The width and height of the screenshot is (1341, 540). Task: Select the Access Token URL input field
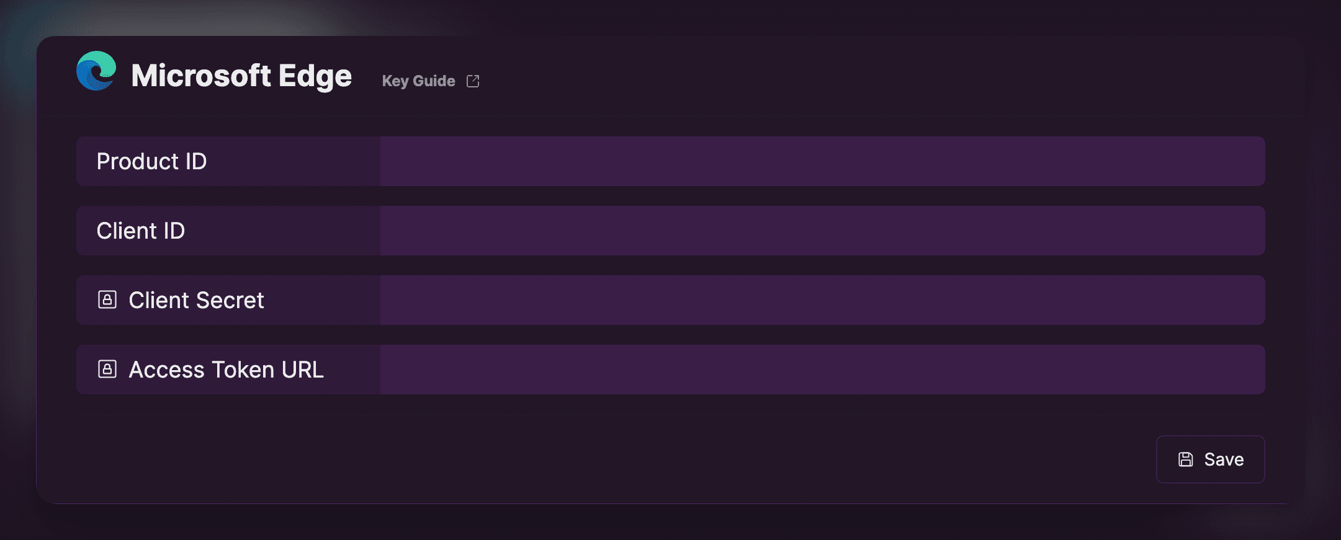coord(822,370)
